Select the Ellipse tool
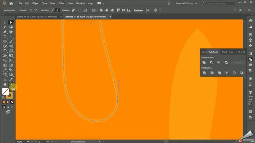255x143 pixels. pos(5,41)
